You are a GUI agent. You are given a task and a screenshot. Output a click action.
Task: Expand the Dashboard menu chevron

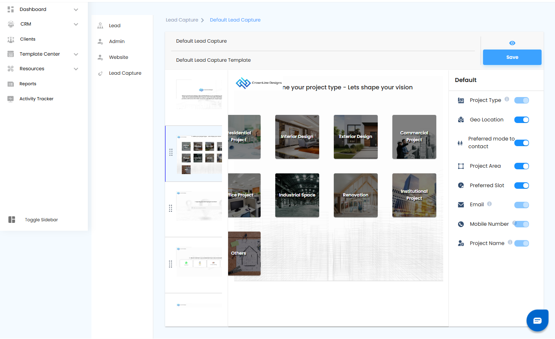click(76, 10)
